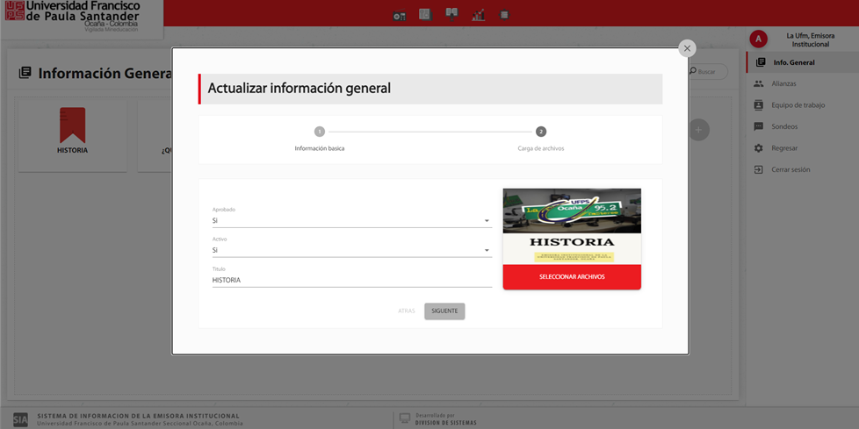The height and width of the screenshot is (429, 859).
Task: Open Equipo de trabajo menu item
Action: [x=798, y=105]
